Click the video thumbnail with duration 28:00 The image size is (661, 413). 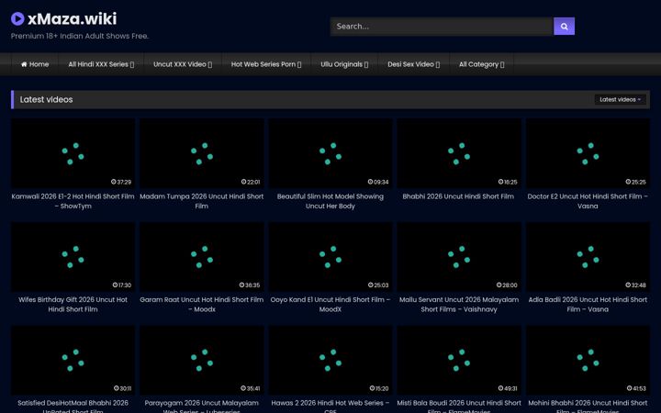[x=459, y=257]
